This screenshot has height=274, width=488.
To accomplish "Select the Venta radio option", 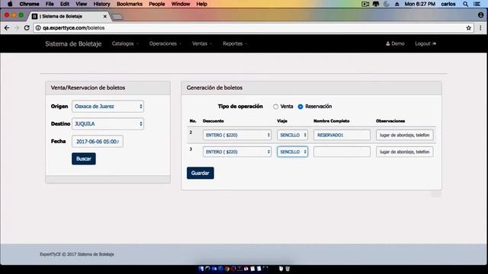I will [275, 107].
